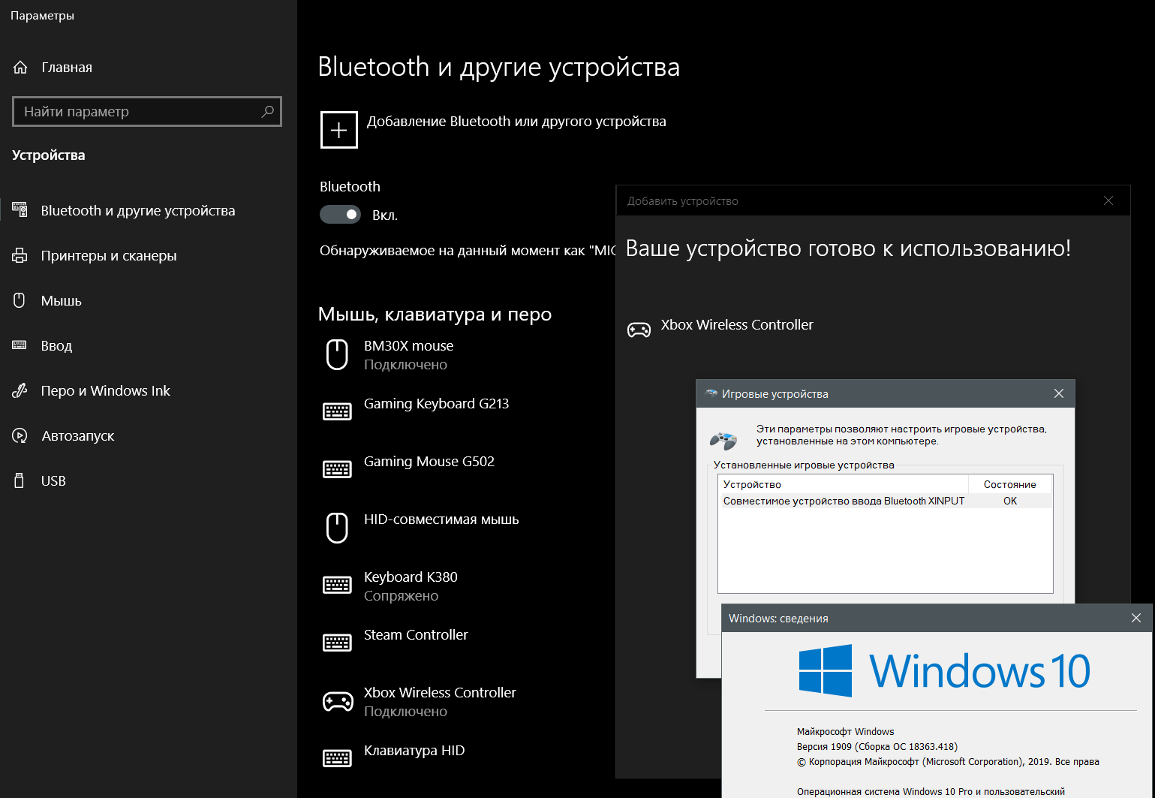Image resolution: width=1155 pixels, height=798 pixels.
Task: Click the keyboard icon for Gaming Keyboard G213
Action: 337,411
